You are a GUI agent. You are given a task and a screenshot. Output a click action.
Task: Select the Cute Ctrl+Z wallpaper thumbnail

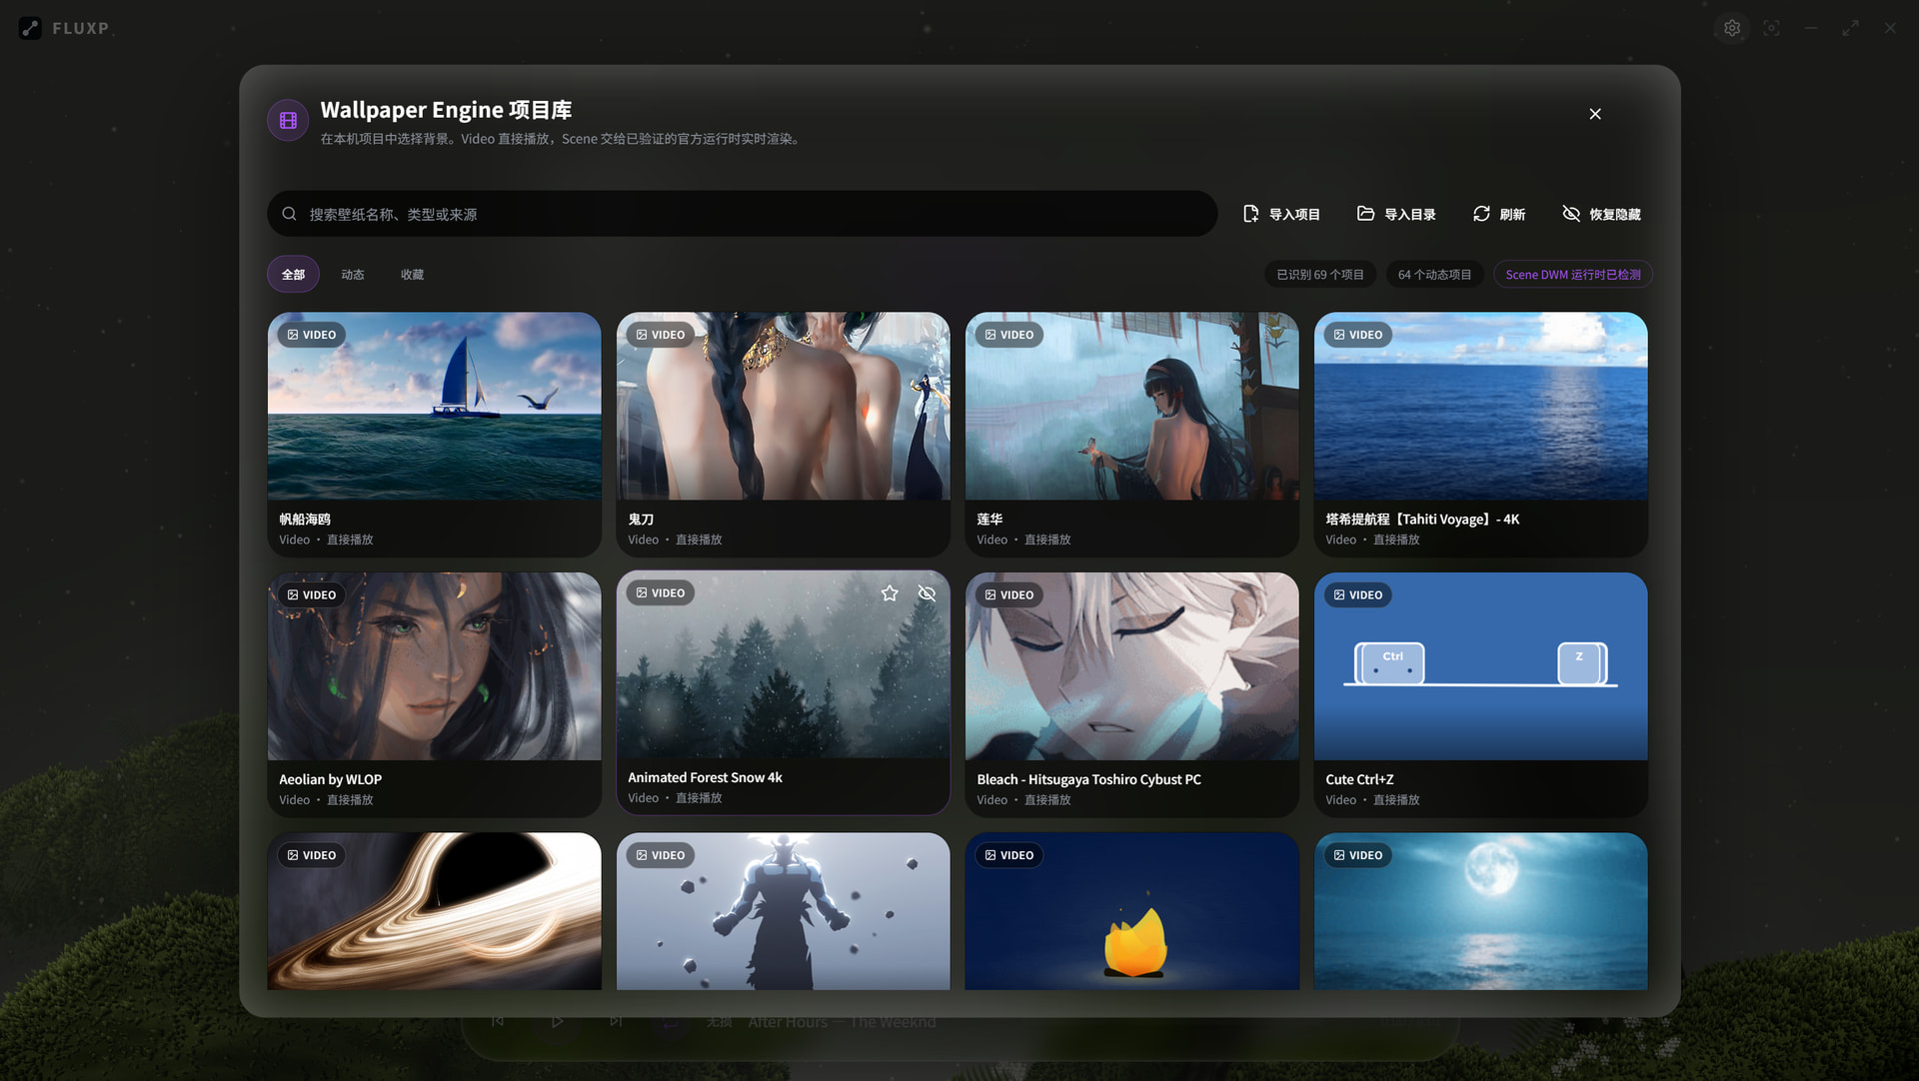coord(1481,666)
